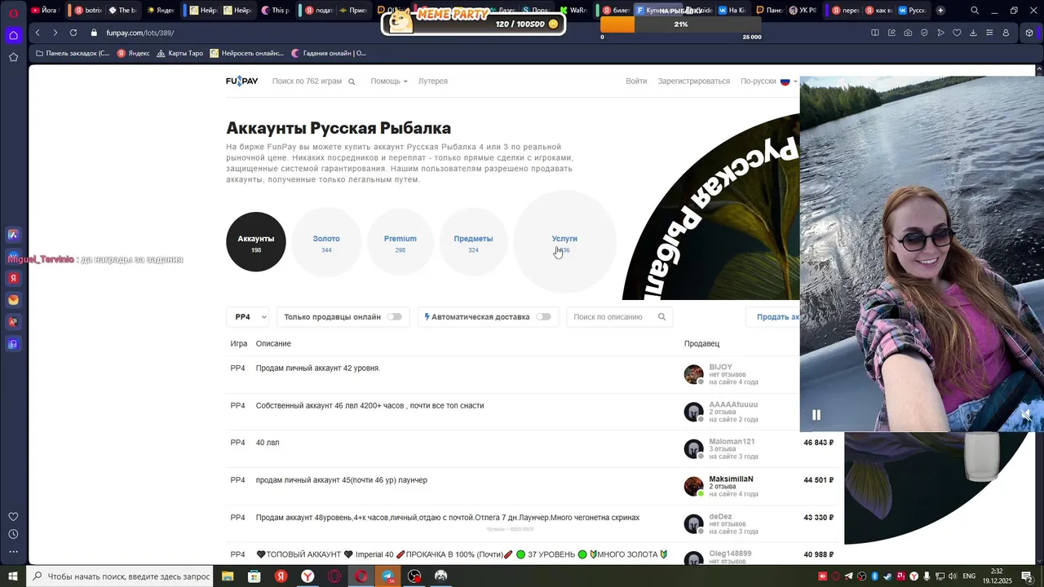Open the Гадания онлайн bookmark

(329, 53)
